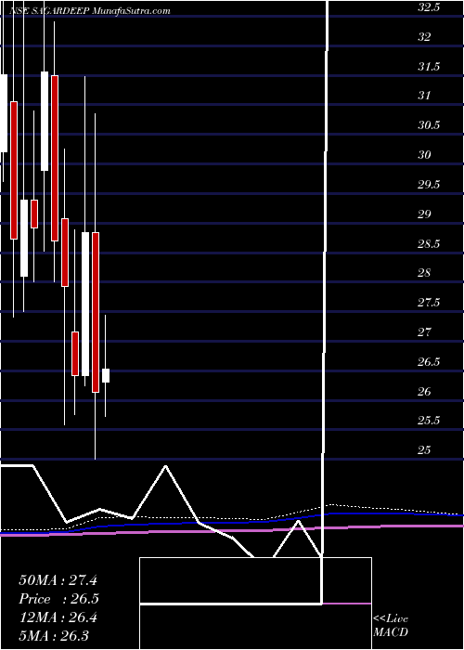464x650 pixels.
Task: Click the 32.5 price axis label
Action: pyautogui.click(x=429, y=7)
